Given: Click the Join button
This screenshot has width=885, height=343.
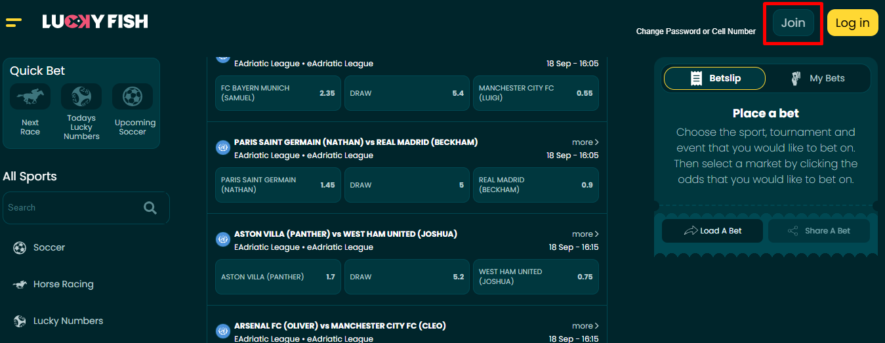Looking at the screenshot, I should coord(792,23).
